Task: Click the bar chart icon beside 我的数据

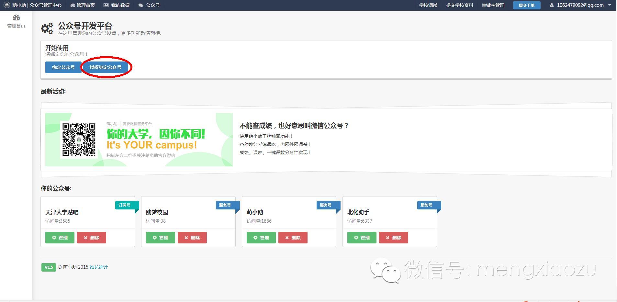Action: coord(106,5)
